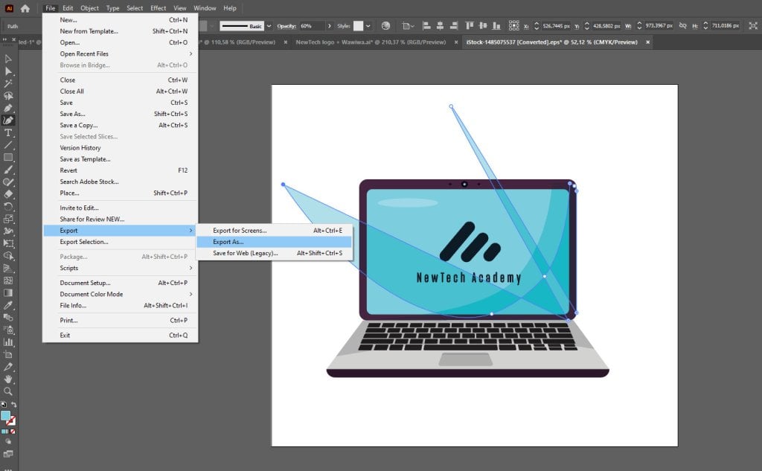Click the Opacity label link
Image resolution: width=762 pixels, height=471 pixels.
click(286, 26)
